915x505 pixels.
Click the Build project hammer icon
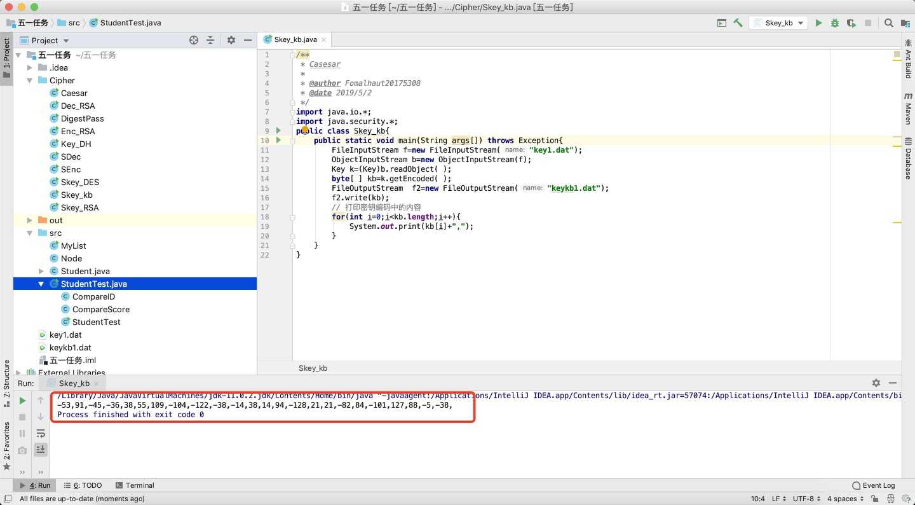[x=738, y=23]
